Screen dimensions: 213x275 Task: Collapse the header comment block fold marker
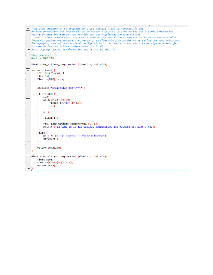click(28, 29)
